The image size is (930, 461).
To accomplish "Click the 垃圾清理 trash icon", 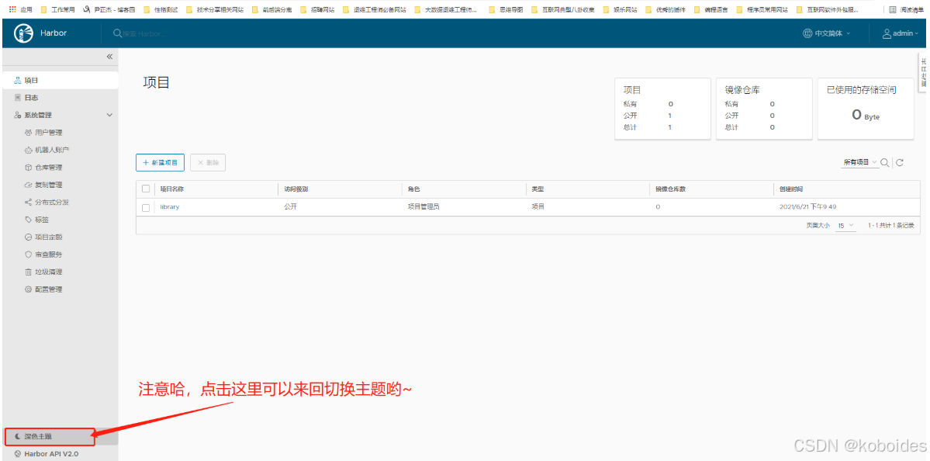I will tap(28, 272).
